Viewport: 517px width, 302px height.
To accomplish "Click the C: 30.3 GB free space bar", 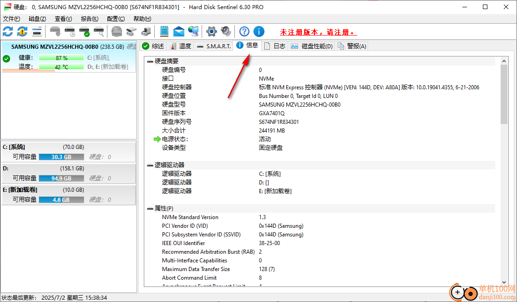I will pos(61,157).
